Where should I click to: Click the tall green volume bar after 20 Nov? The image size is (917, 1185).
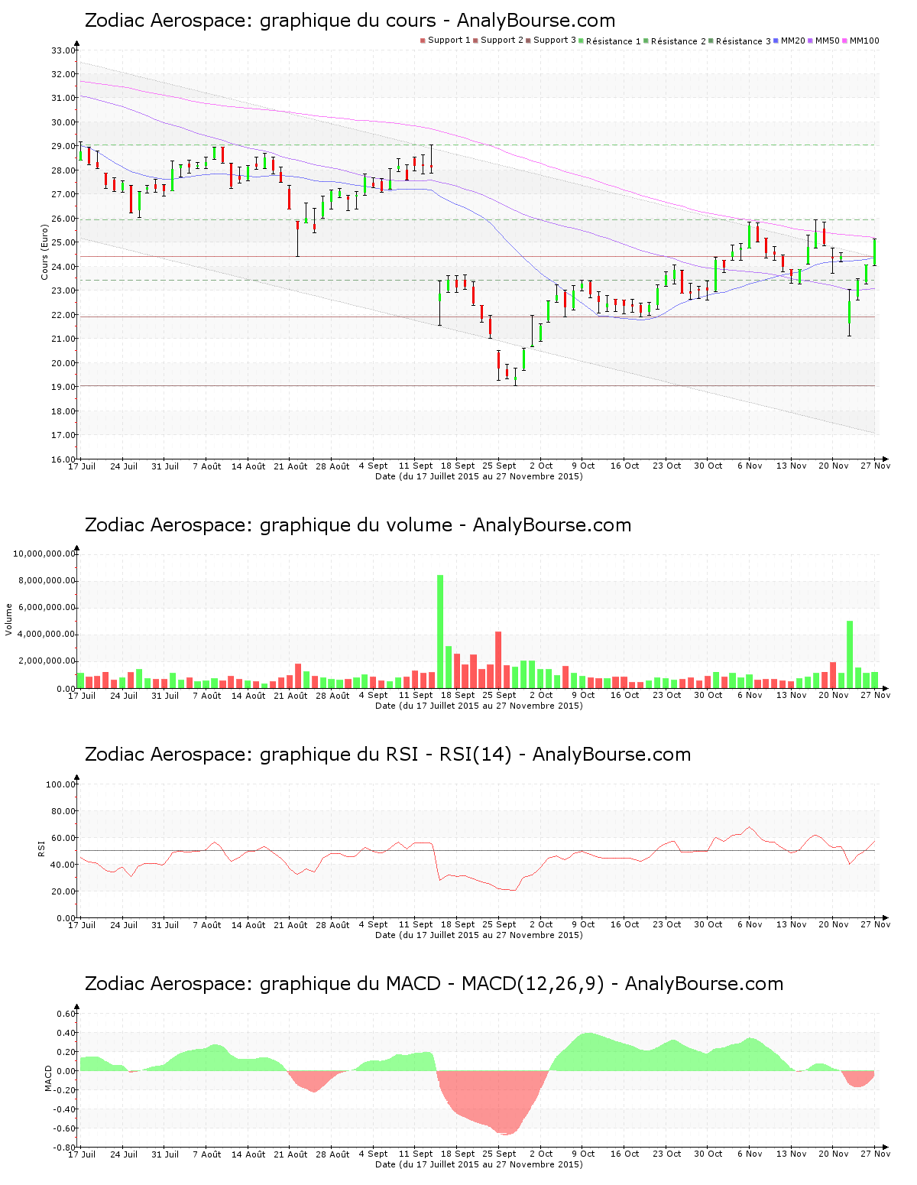pos(850,654)
